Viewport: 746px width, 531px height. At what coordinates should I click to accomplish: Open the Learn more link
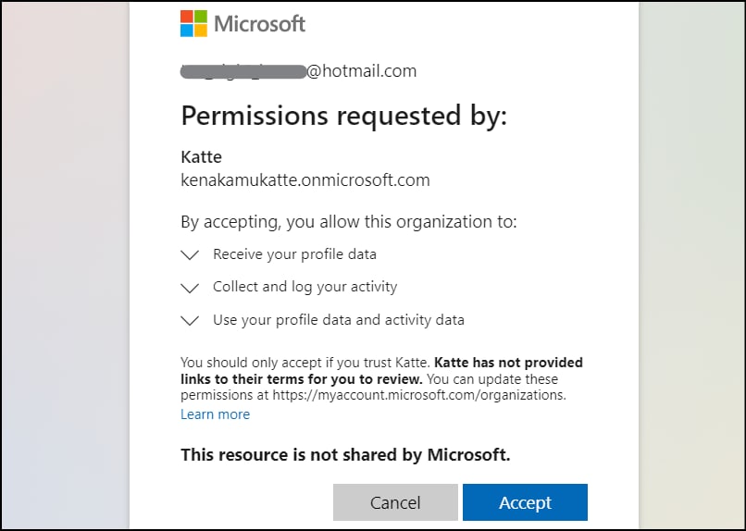(215, 414)
